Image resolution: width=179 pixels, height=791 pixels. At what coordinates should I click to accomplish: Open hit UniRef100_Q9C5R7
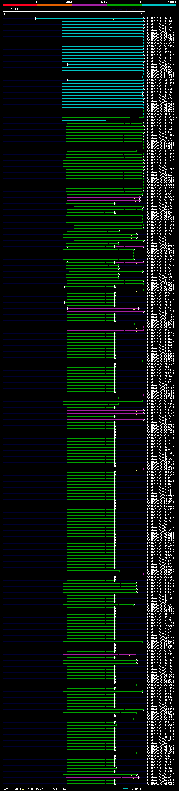[x=161, y=27]
